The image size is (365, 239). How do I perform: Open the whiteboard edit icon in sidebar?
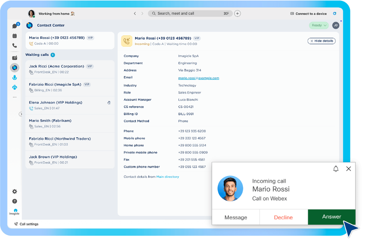(15, 58)
